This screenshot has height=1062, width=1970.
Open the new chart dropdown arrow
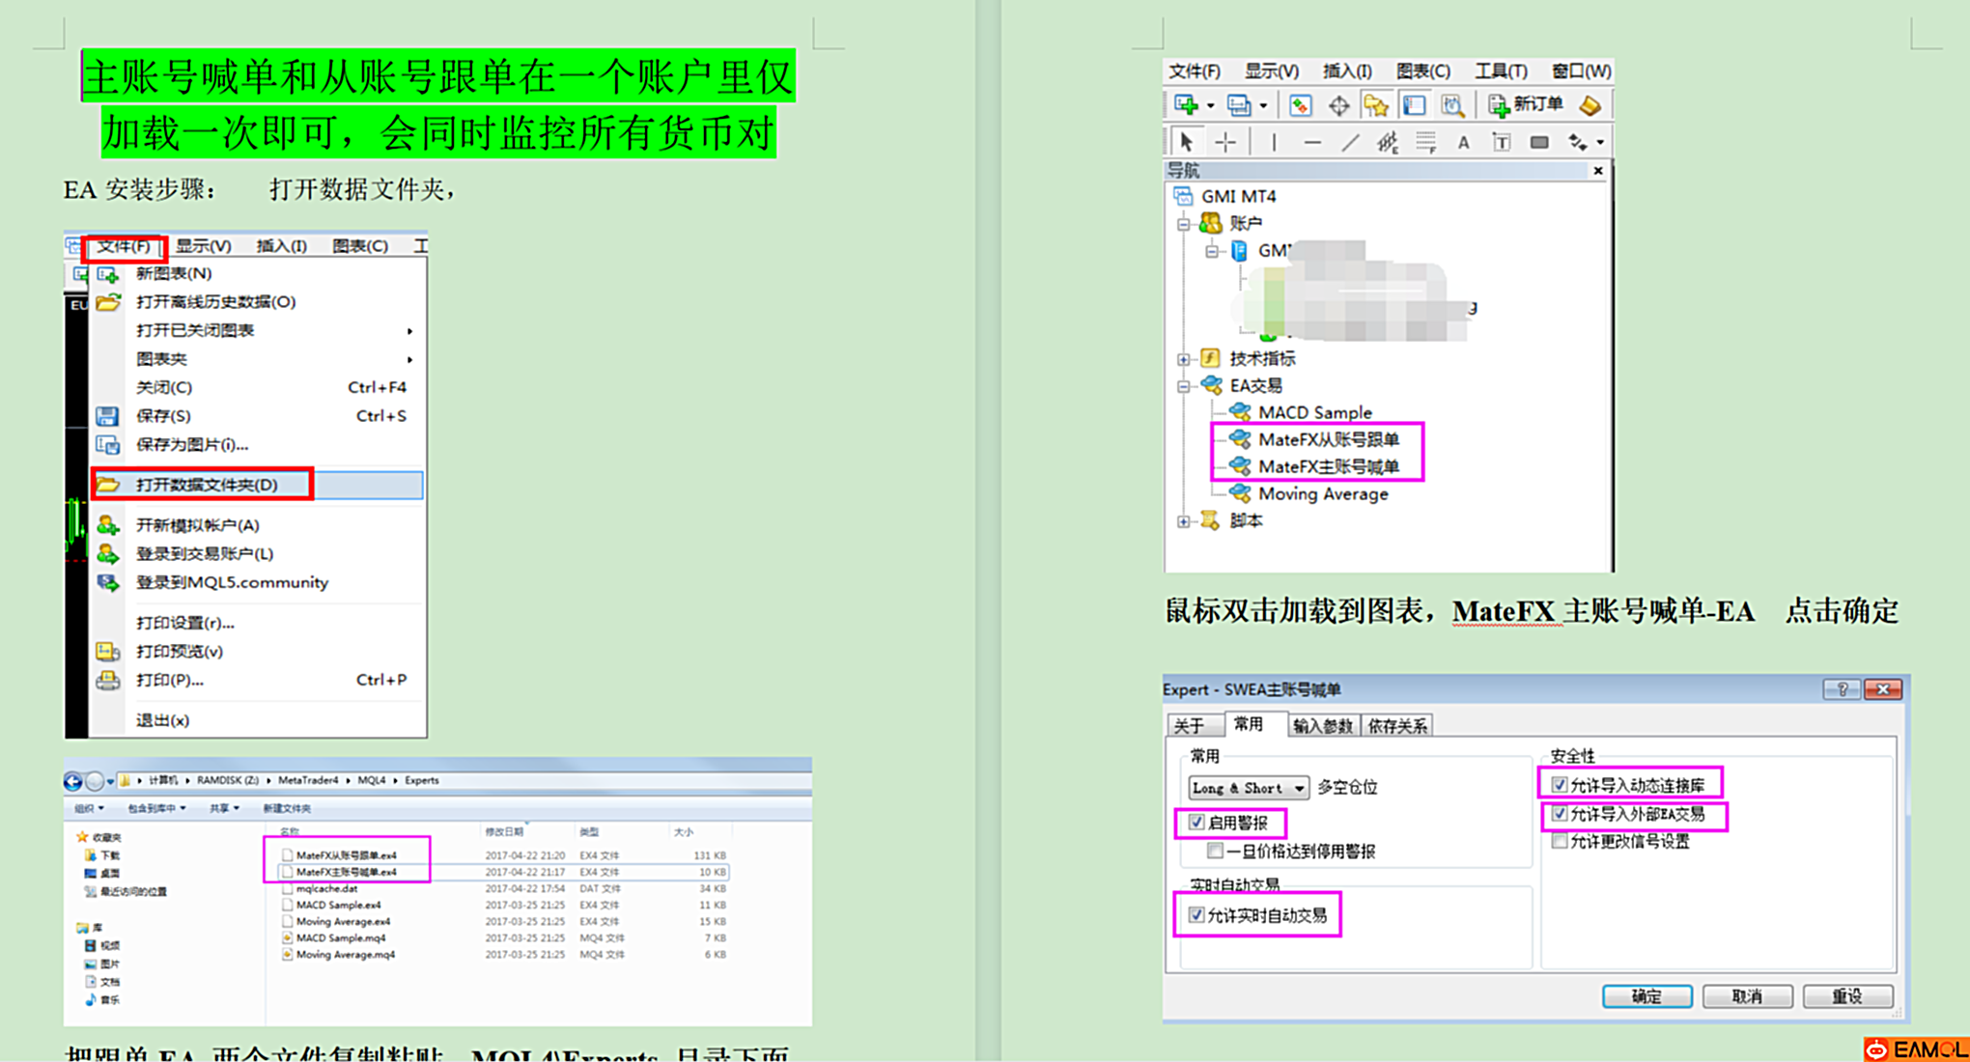1210,106
